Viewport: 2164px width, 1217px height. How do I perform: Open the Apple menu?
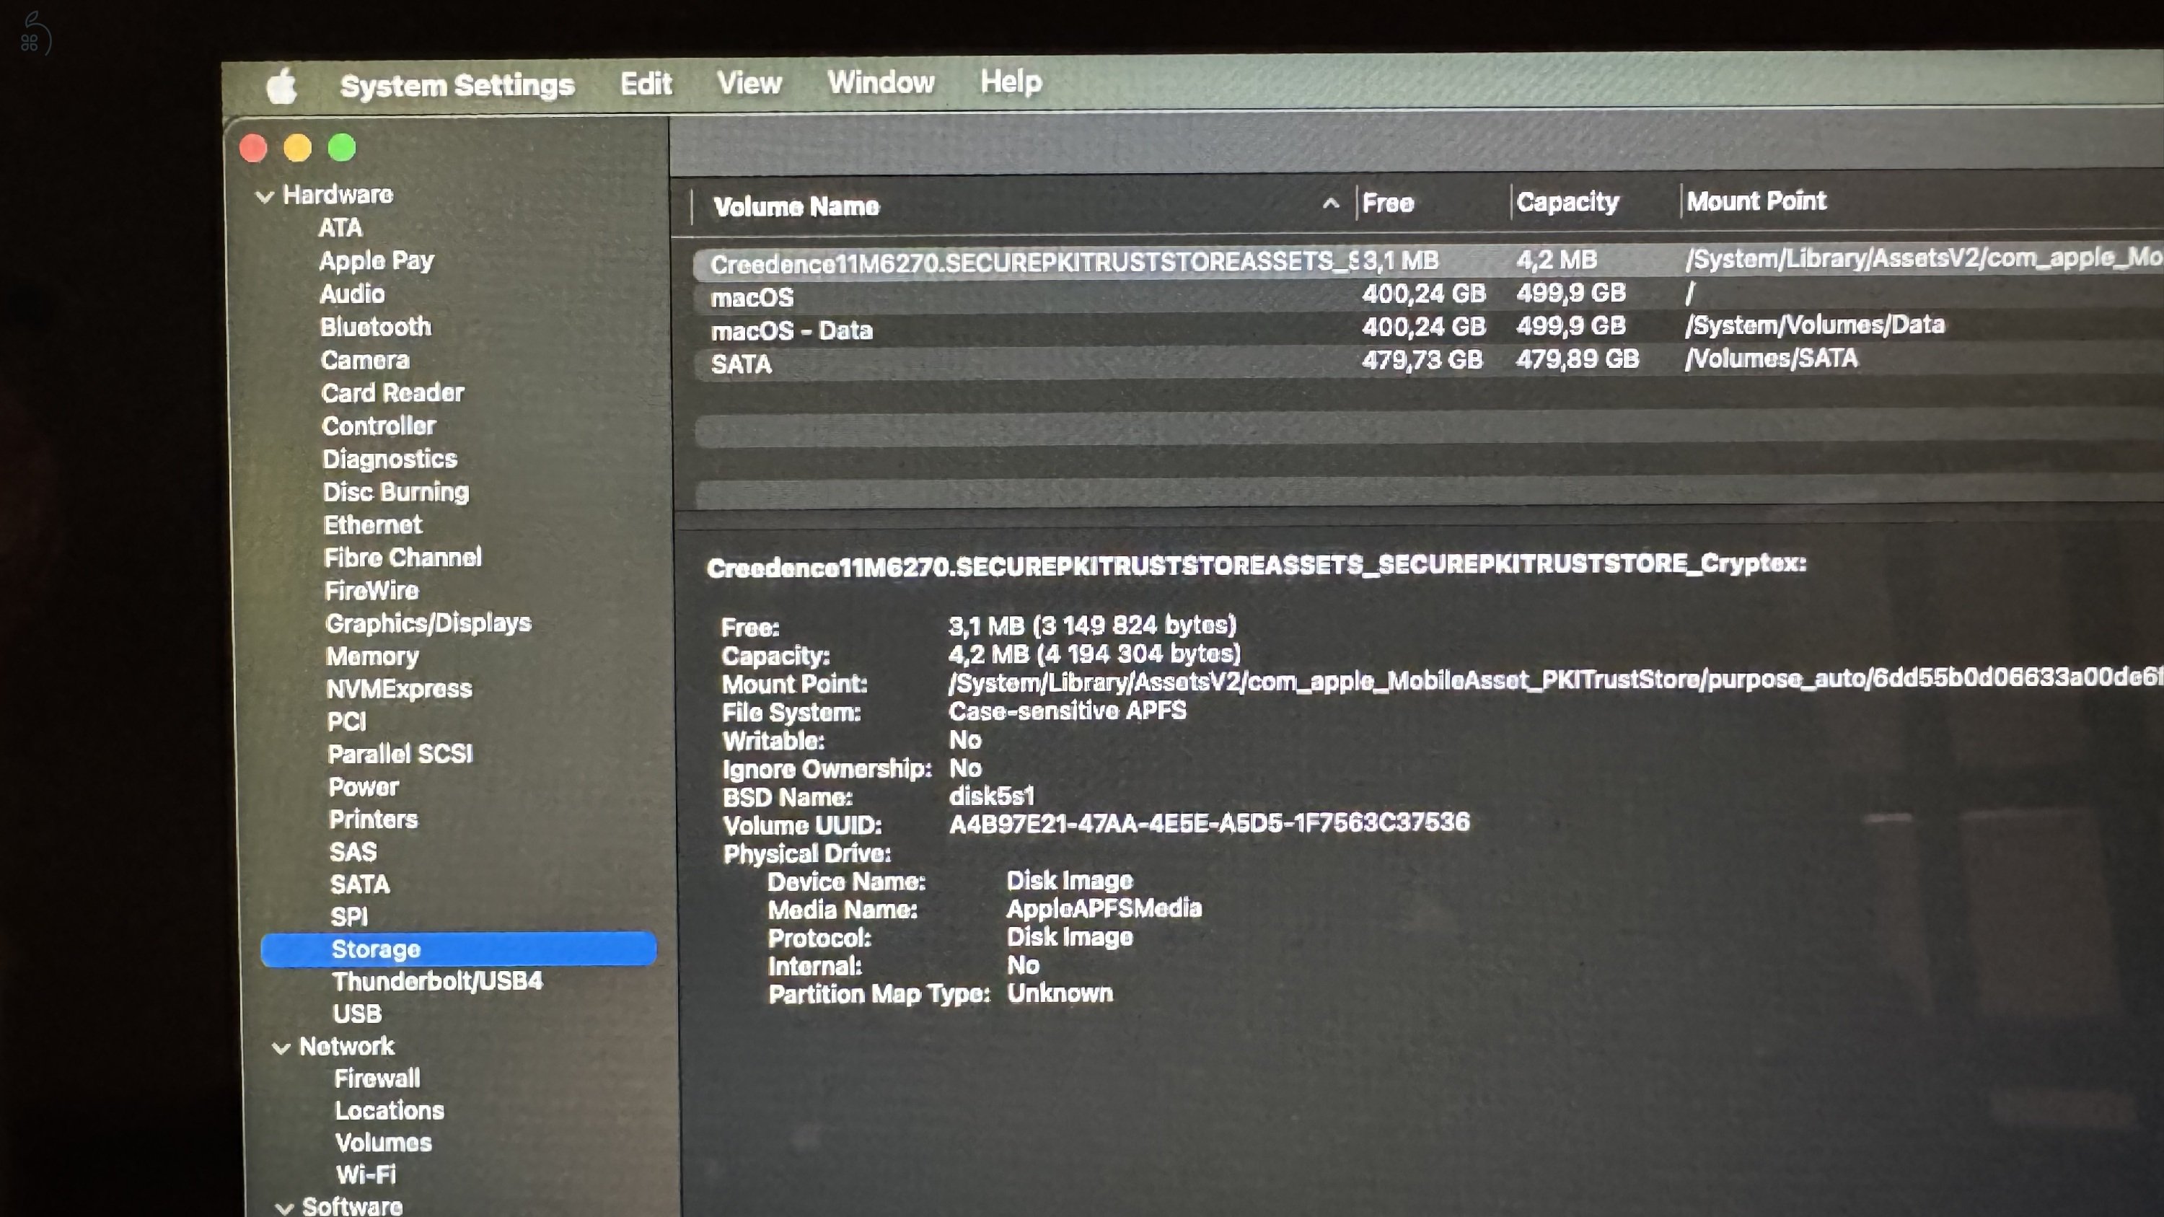281,86
